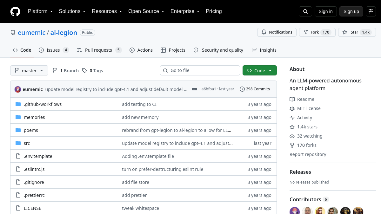Open the master branch selector
381x214 pixels.
click(29, 70)
